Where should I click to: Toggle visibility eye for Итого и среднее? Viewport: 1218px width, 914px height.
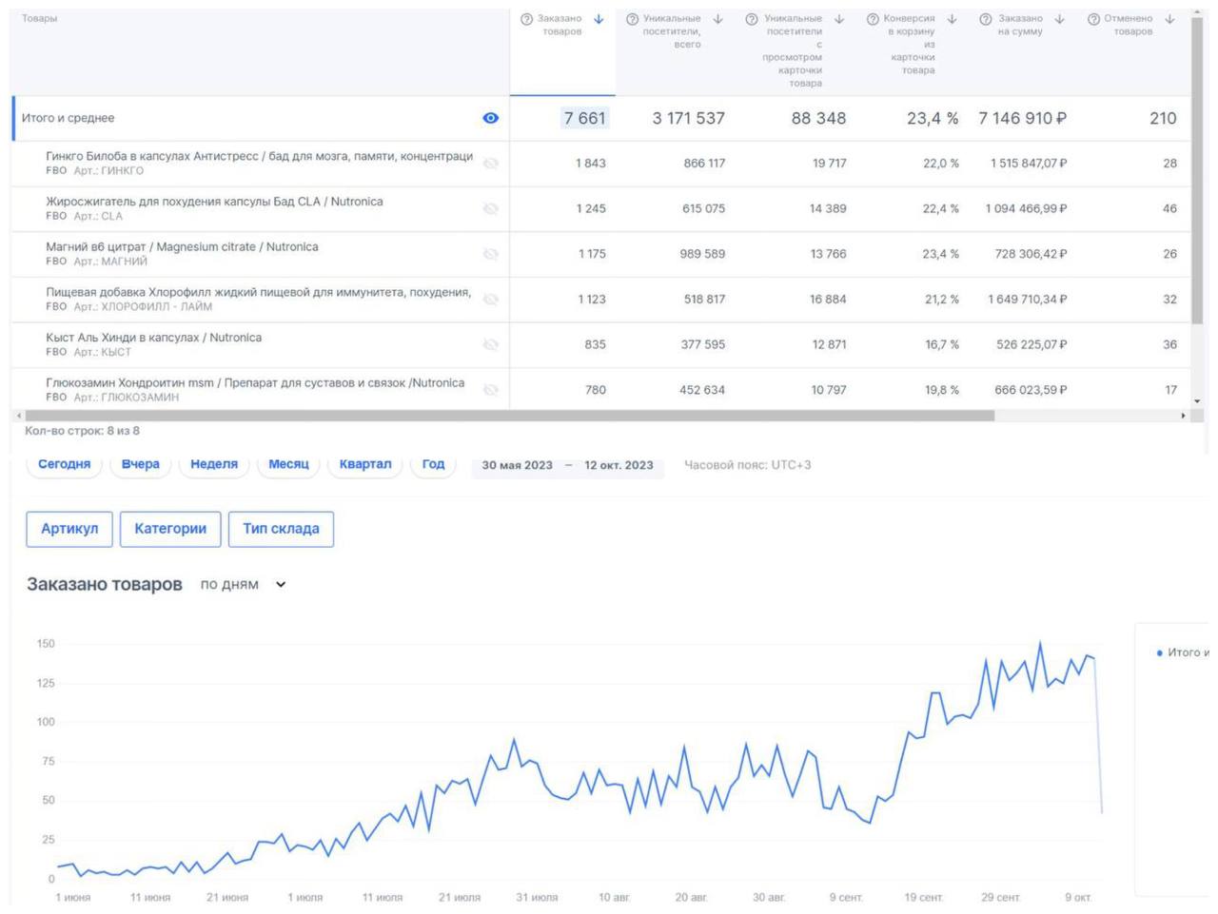click(490, 118)
